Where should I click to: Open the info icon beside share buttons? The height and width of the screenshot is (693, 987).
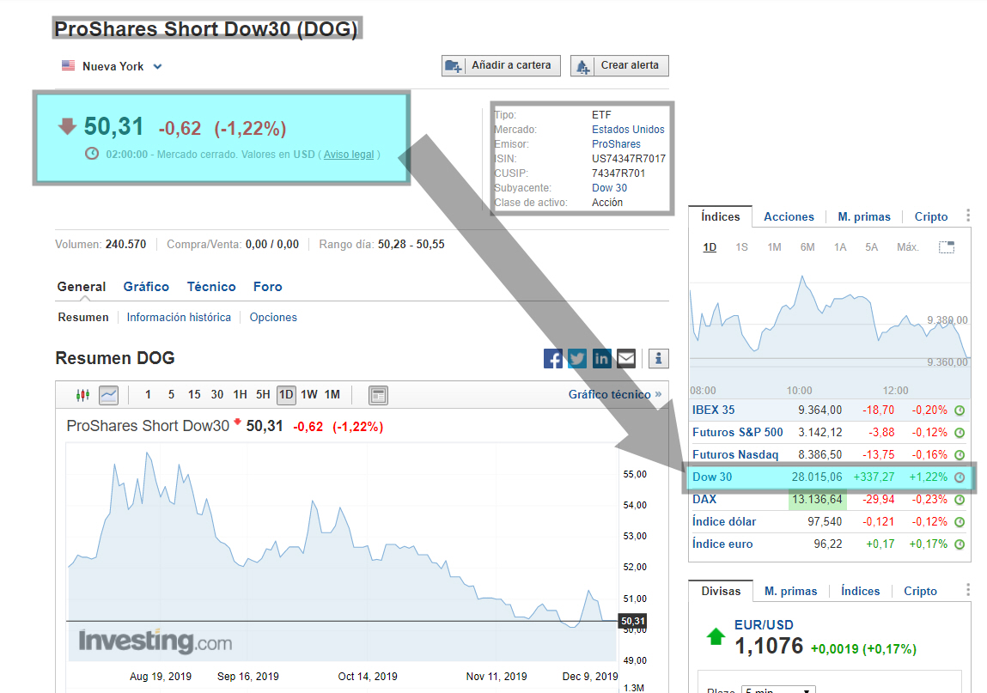click(x=659, y=358)
